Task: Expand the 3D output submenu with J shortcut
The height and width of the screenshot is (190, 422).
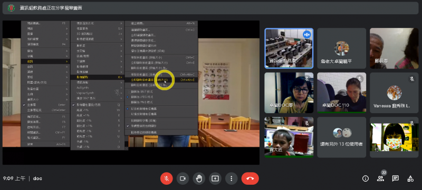Action: [98, 34]
